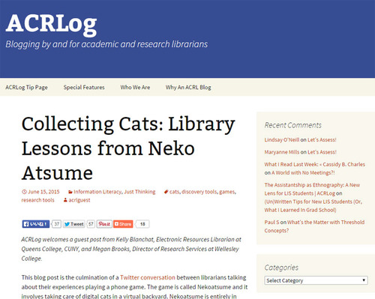Screen dimensions: 375x299
Task: Click the Twitter Tweet button
Action: pos(74,224)
